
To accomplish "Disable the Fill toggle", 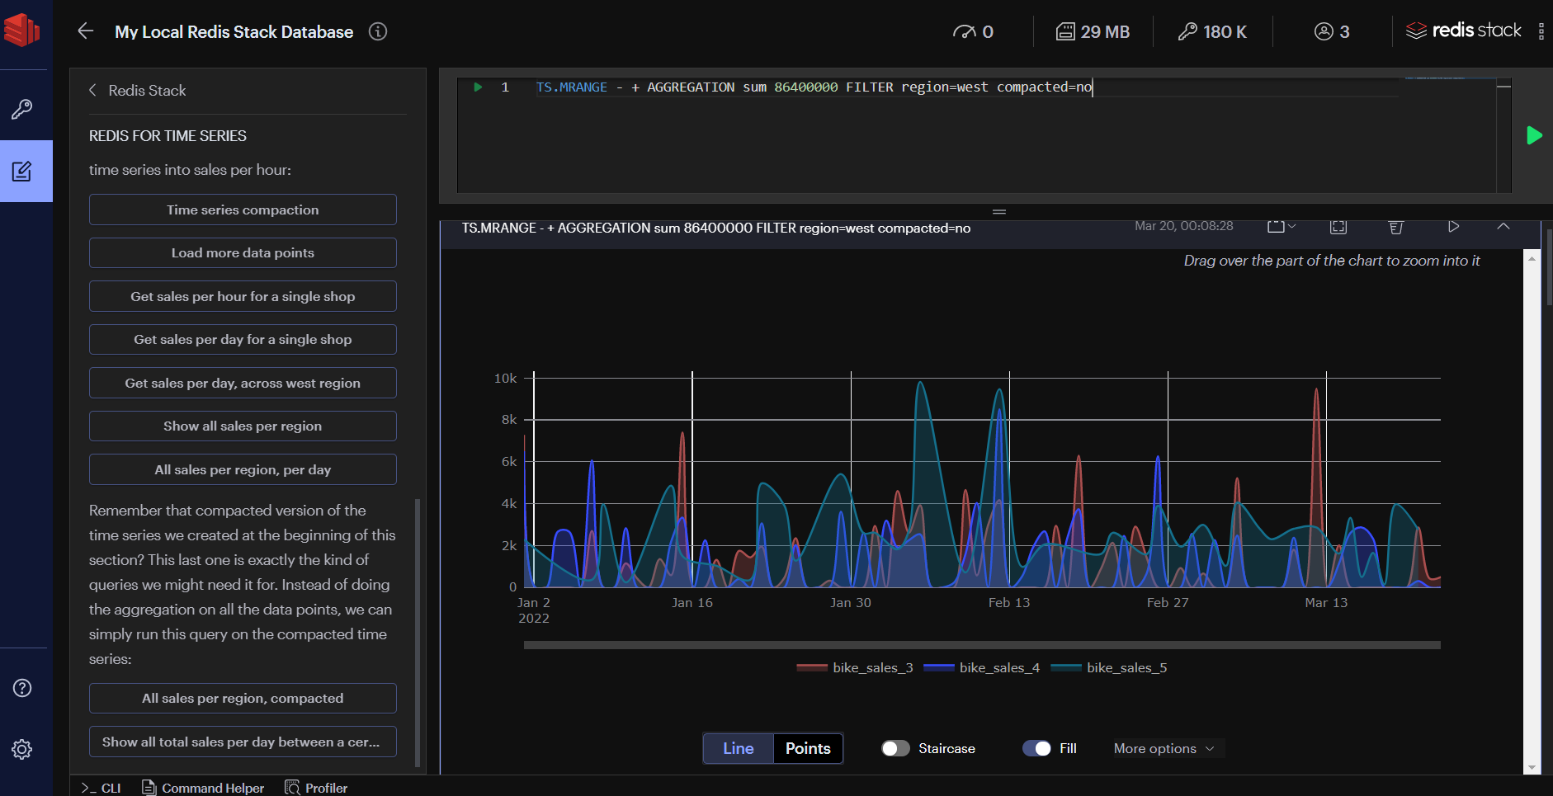I will (x=1038, y=748).
